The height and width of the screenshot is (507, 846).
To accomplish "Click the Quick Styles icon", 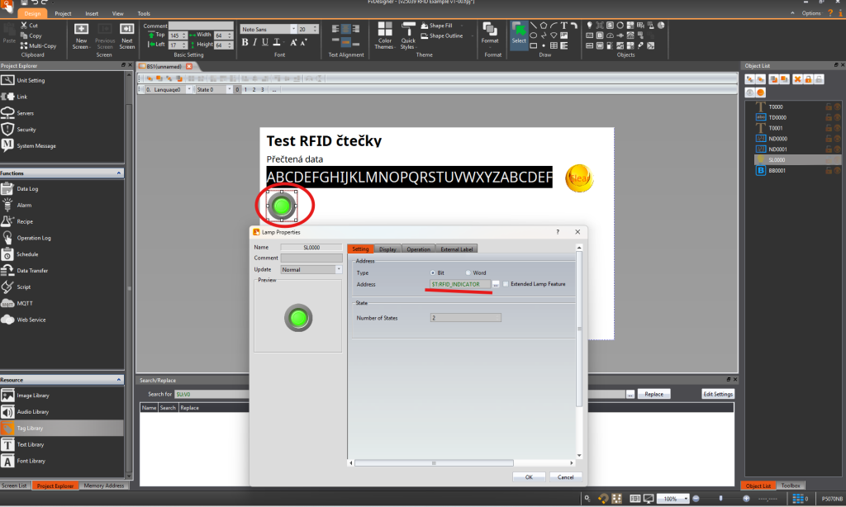I will (x=407, y=37).
